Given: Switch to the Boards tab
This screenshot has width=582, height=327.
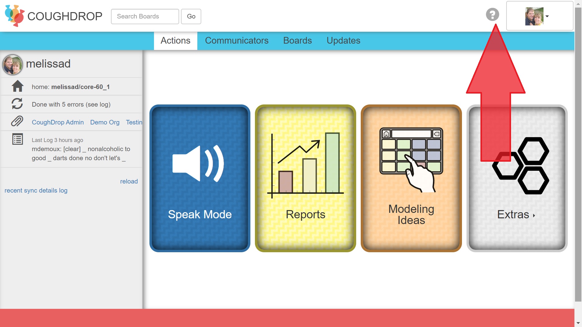Looking at the screenshot, I should click(297, 41).
